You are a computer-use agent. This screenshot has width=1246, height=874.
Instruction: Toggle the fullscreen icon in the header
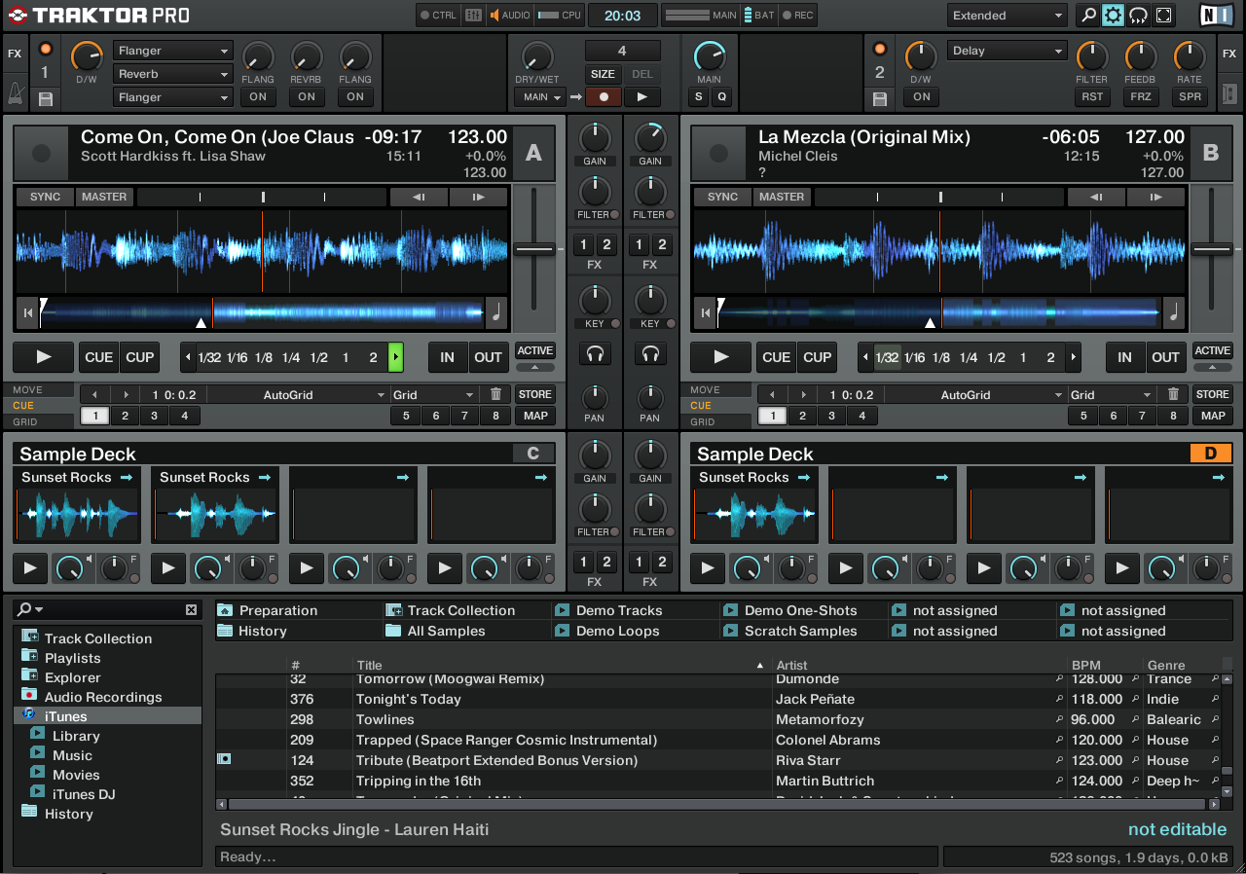(x=1163, y=16)
